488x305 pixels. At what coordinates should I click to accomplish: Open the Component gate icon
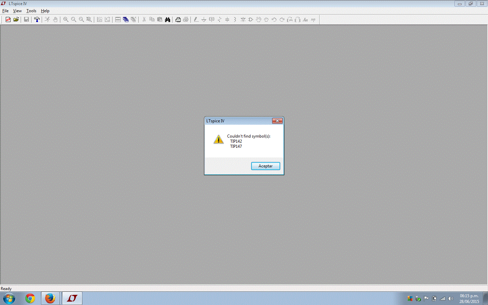251,20
